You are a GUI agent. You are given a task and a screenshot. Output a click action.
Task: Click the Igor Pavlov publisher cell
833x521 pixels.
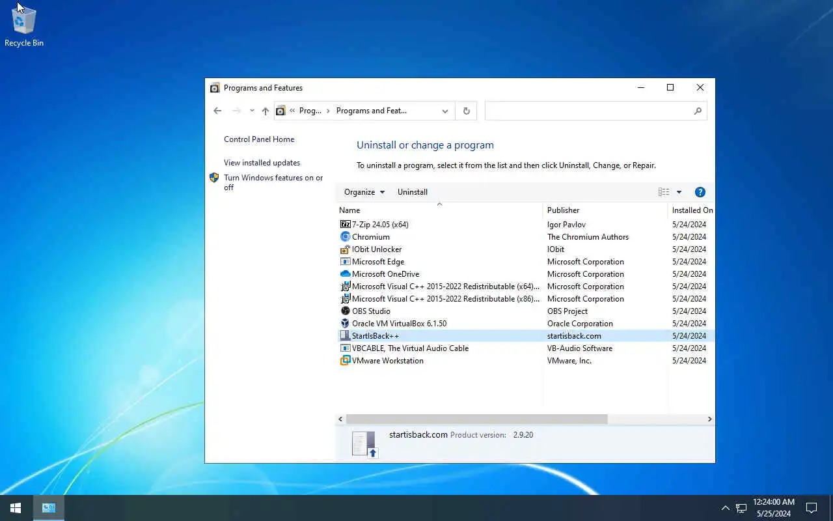tap(566, 225)
